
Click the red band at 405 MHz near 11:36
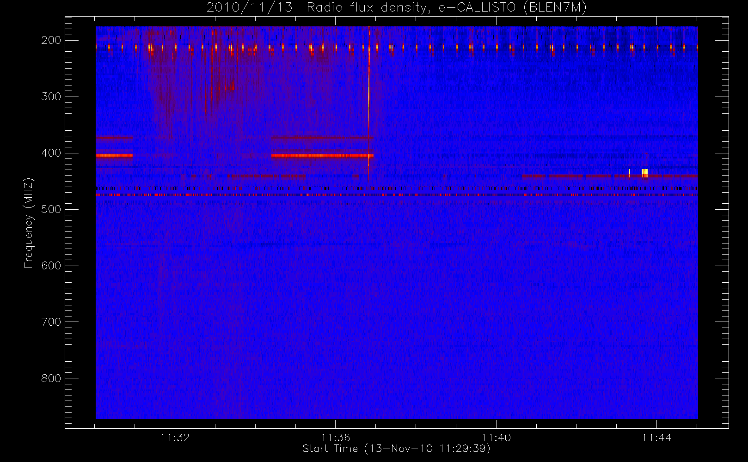[322, 156]
